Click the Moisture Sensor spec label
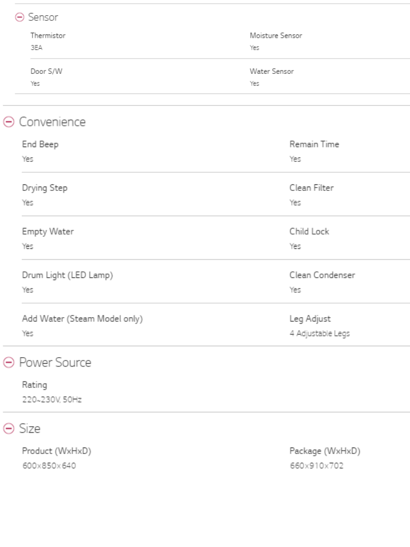 click(x=276, y=36)
